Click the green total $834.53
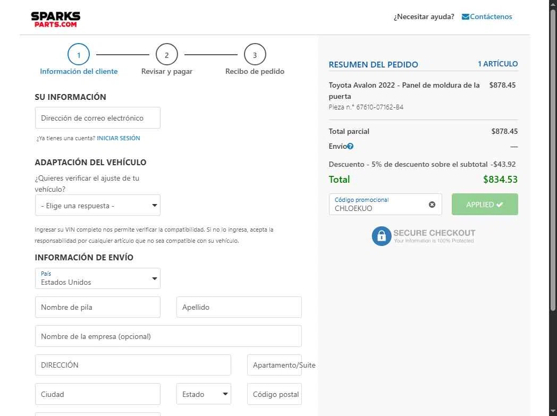Image resolution: width=557 pixels, height=416 pixels. (500, 179)
